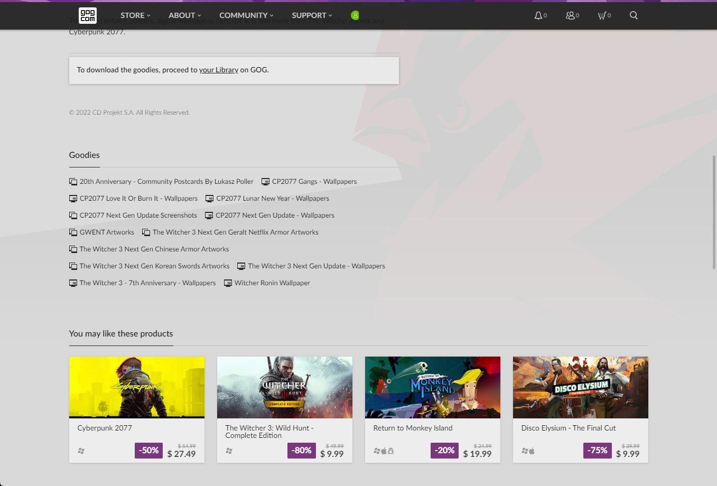This screenshot has height=486, width=717.
Task: Click the $ 9.99 price on Witcher 3 card
Action: 332,454
